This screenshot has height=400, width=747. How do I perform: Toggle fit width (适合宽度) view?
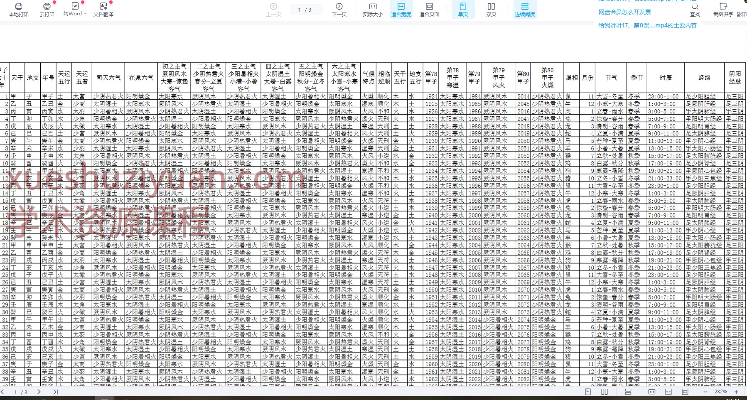click(401, 9)
